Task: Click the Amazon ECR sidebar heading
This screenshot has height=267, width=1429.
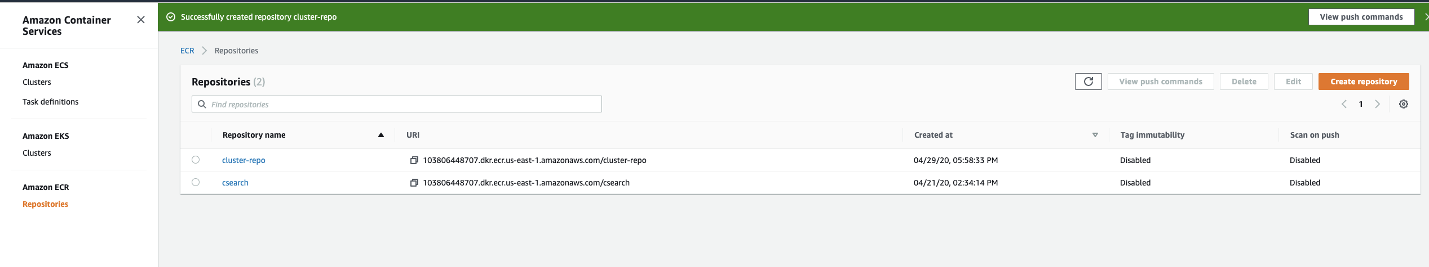Action: click(46, 187)
